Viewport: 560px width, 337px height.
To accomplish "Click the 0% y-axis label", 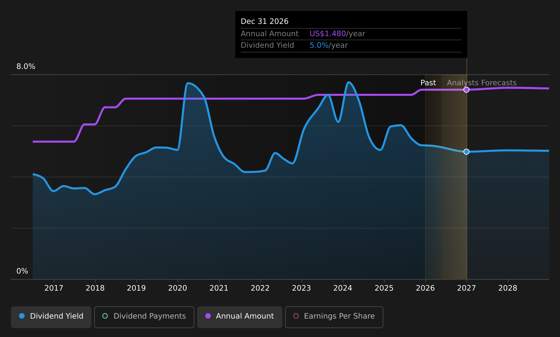I will click(x=22, y=271).
